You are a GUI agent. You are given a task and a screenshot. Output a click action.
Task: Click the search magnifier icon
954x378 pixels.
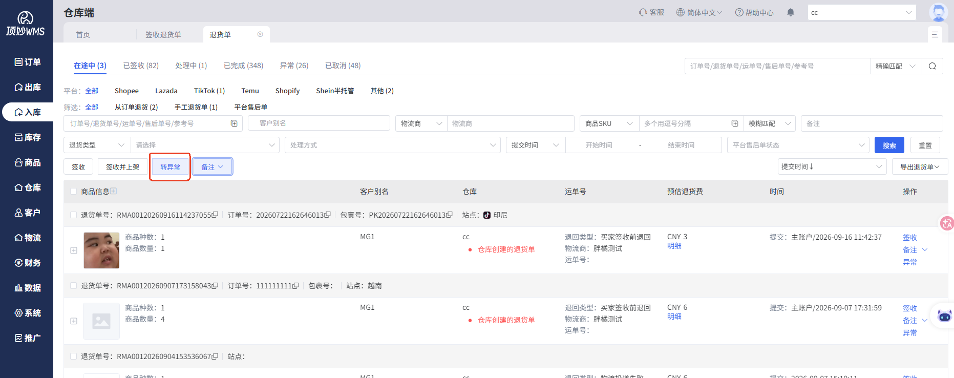[932, 66]
